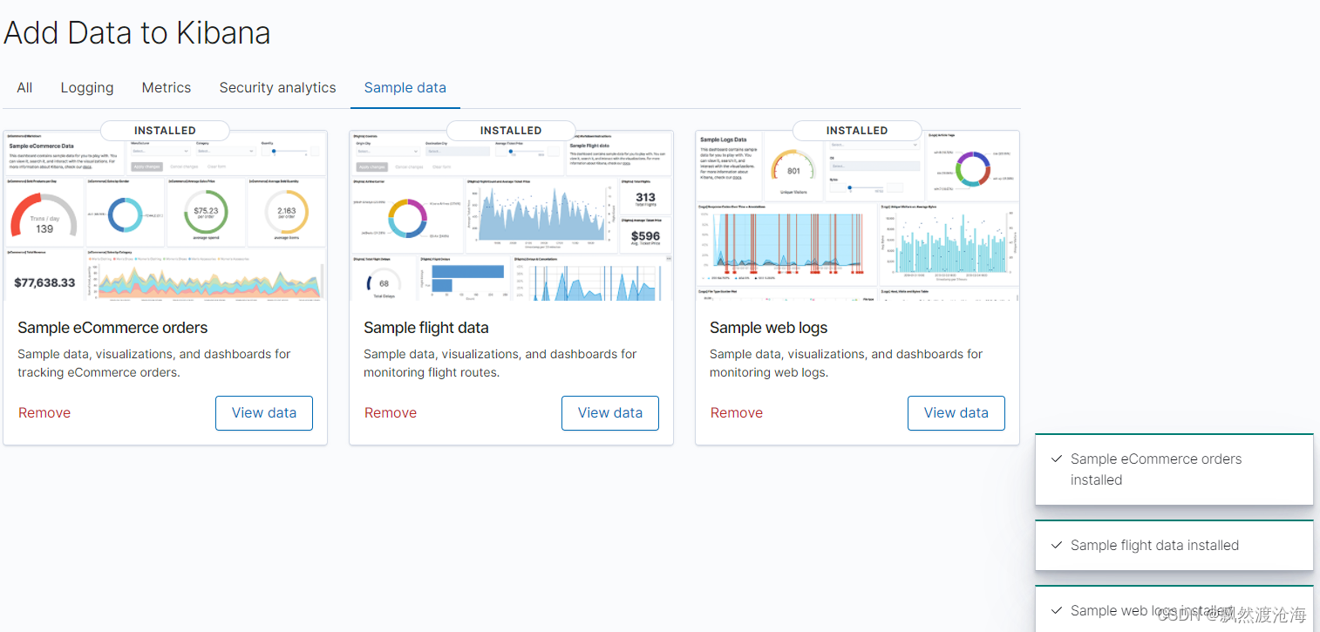The height and width of the screenshot is (632, 1320).
Task: Click INSTALLED badge on flight data card
Action: [511, 131]
